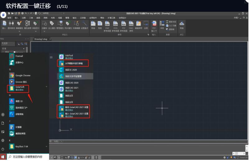Select the 注释 ribbon tab
This screenshot has width=249, height=161.
(x=24, y=18)
